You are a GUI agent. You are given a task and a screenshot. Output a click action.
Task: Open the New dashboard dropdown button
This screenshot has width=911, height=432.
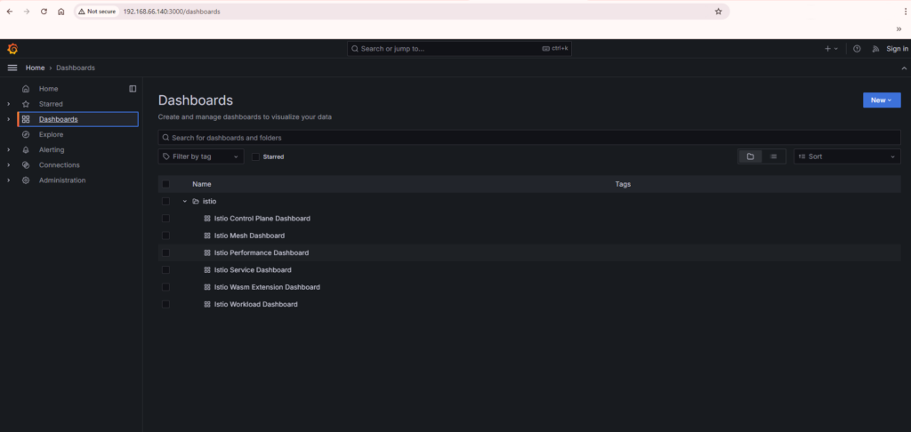tap(882, 100)
